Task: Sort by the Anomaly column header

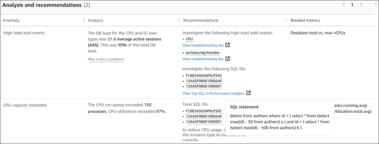Action: (11, 21)
